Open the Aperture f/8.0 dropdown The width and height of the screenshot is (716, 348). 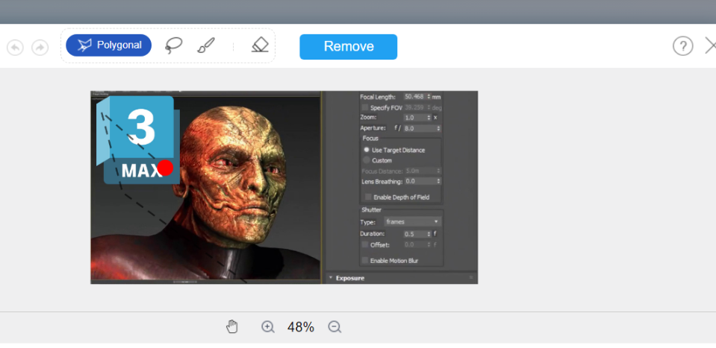[x=422, y=128]
